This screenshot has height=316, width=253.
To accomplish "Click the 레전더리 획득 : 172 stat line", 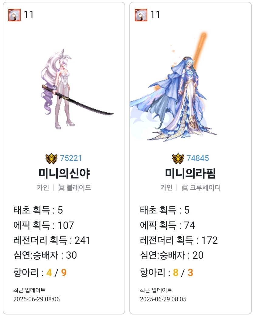I will point(179,240).
